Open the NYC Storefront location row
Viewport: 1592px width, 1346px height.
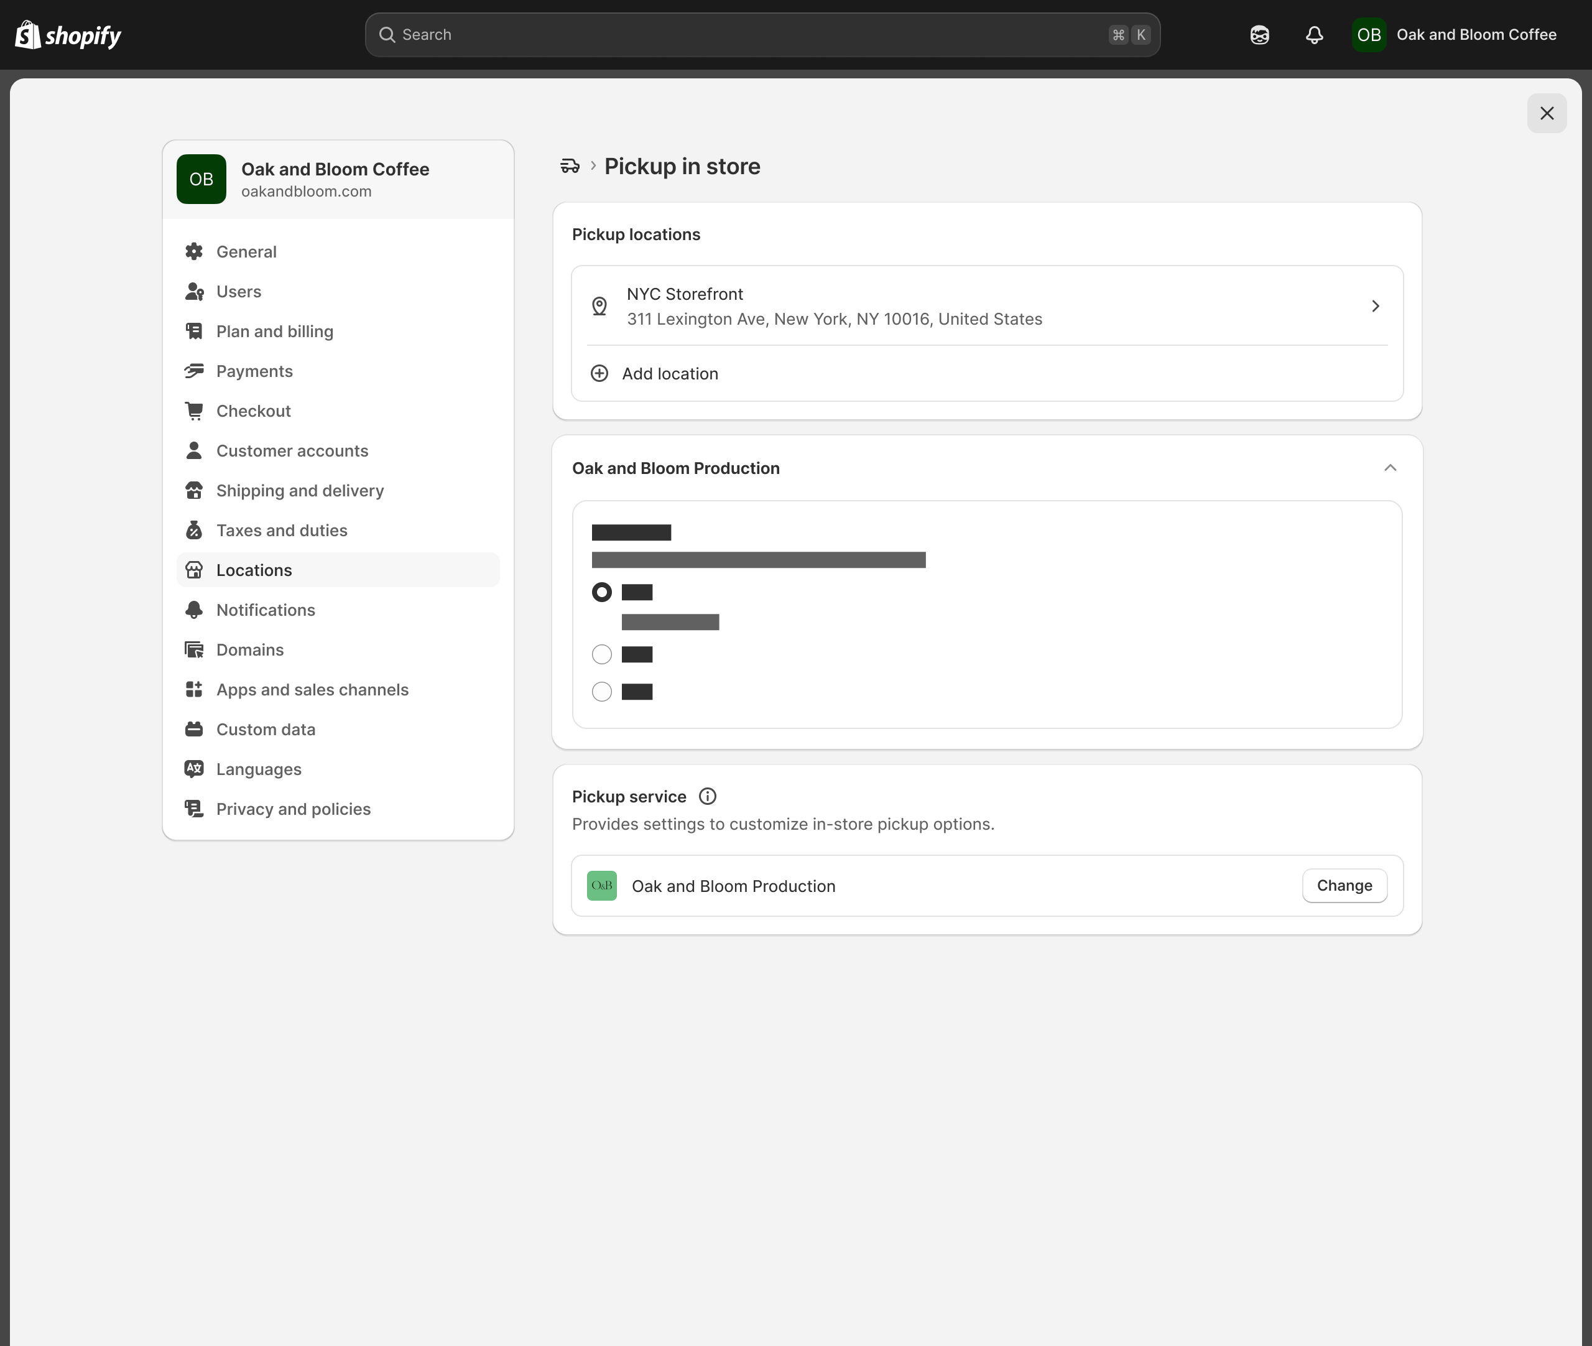click(987, 306)
